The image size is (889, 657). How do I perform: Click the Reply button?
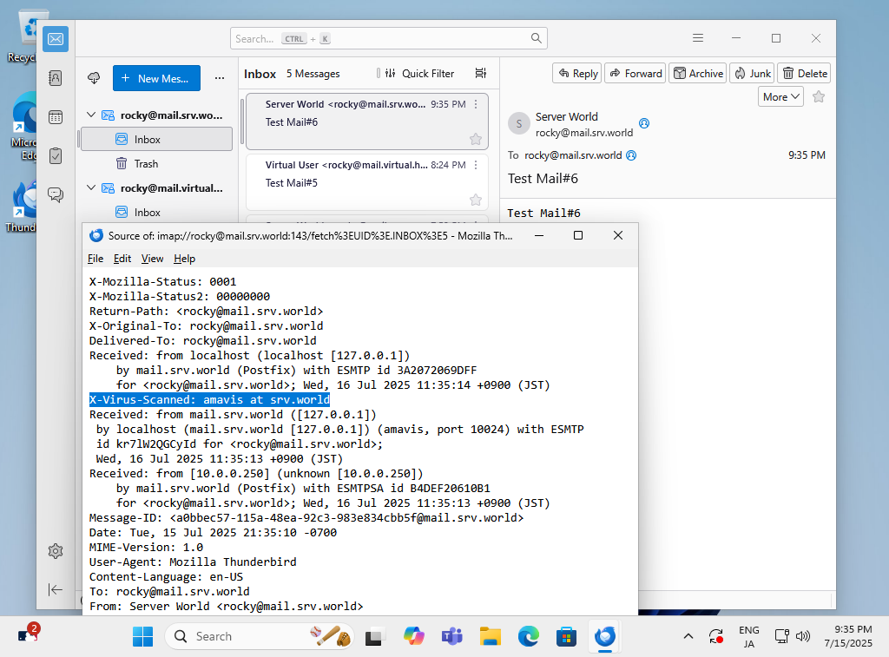[577, 73]
